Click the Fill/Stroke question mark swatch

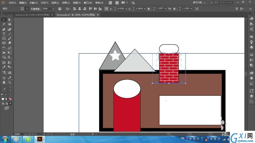coord(4,89)
